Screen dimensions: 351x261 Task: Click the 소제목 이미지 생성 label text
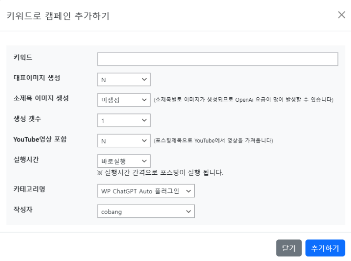pyautogui.click(x=41, y=98)
